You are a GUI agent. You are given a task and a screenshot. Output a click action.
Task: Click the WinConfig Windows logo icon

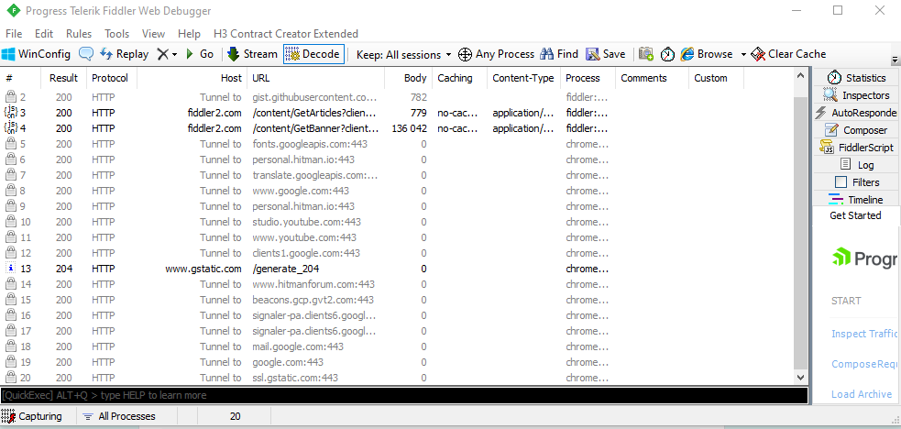click(9, 54)
